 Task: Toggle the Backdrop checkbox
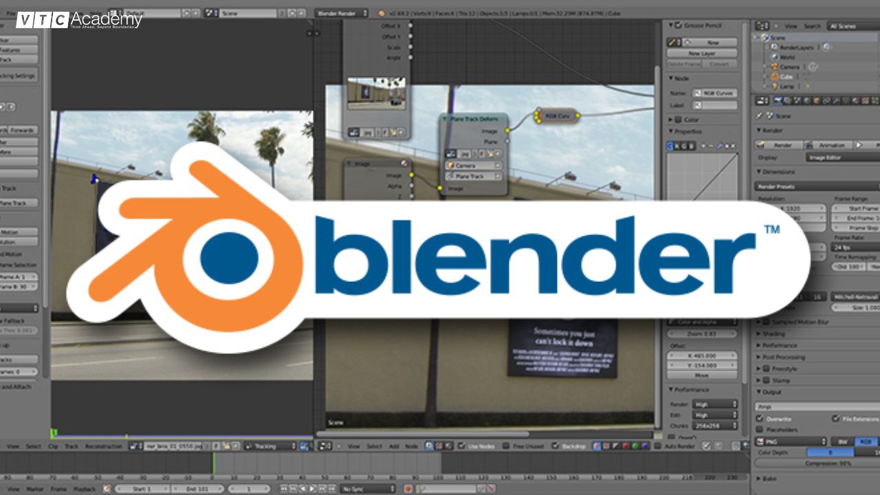556,446
